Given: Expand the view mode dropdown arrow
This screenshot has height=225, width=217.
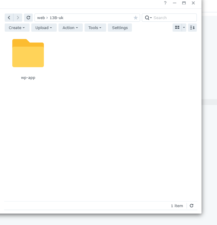Looking at the screenshot, I should point(184,28).
